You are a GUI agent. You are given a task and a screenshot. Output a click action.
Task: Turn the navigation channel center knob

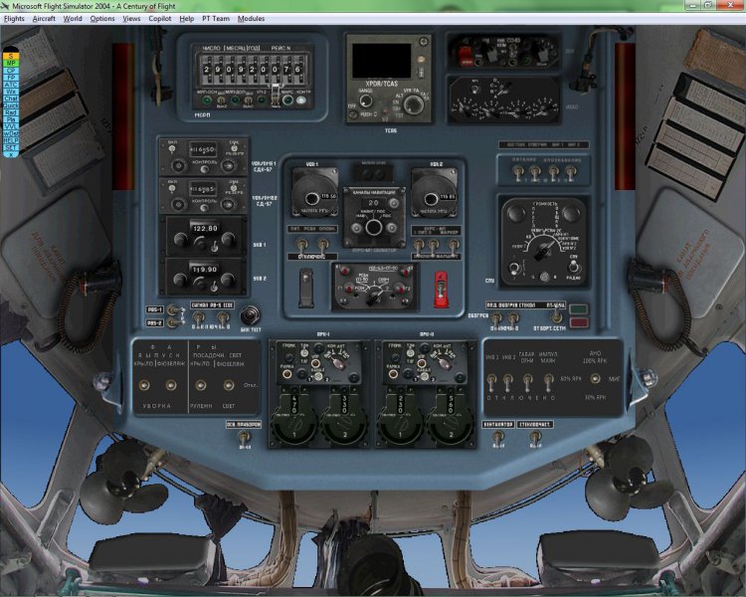tap(374, 228)
